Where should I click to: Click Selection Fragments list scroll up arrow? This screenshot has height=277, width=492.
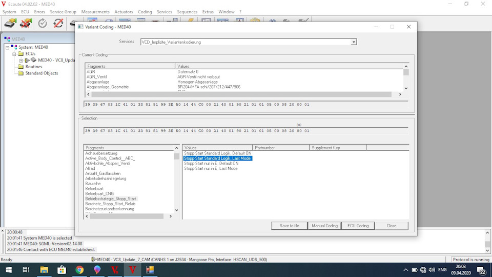click(x=177, y=148)
